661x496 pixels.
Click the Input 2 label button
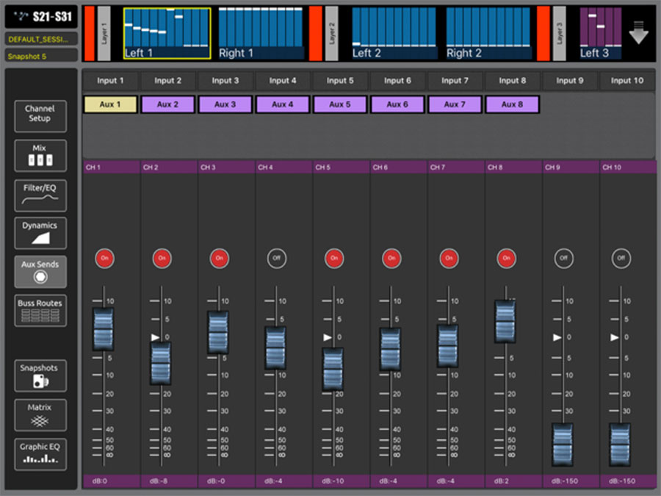(x=167, y=81)
